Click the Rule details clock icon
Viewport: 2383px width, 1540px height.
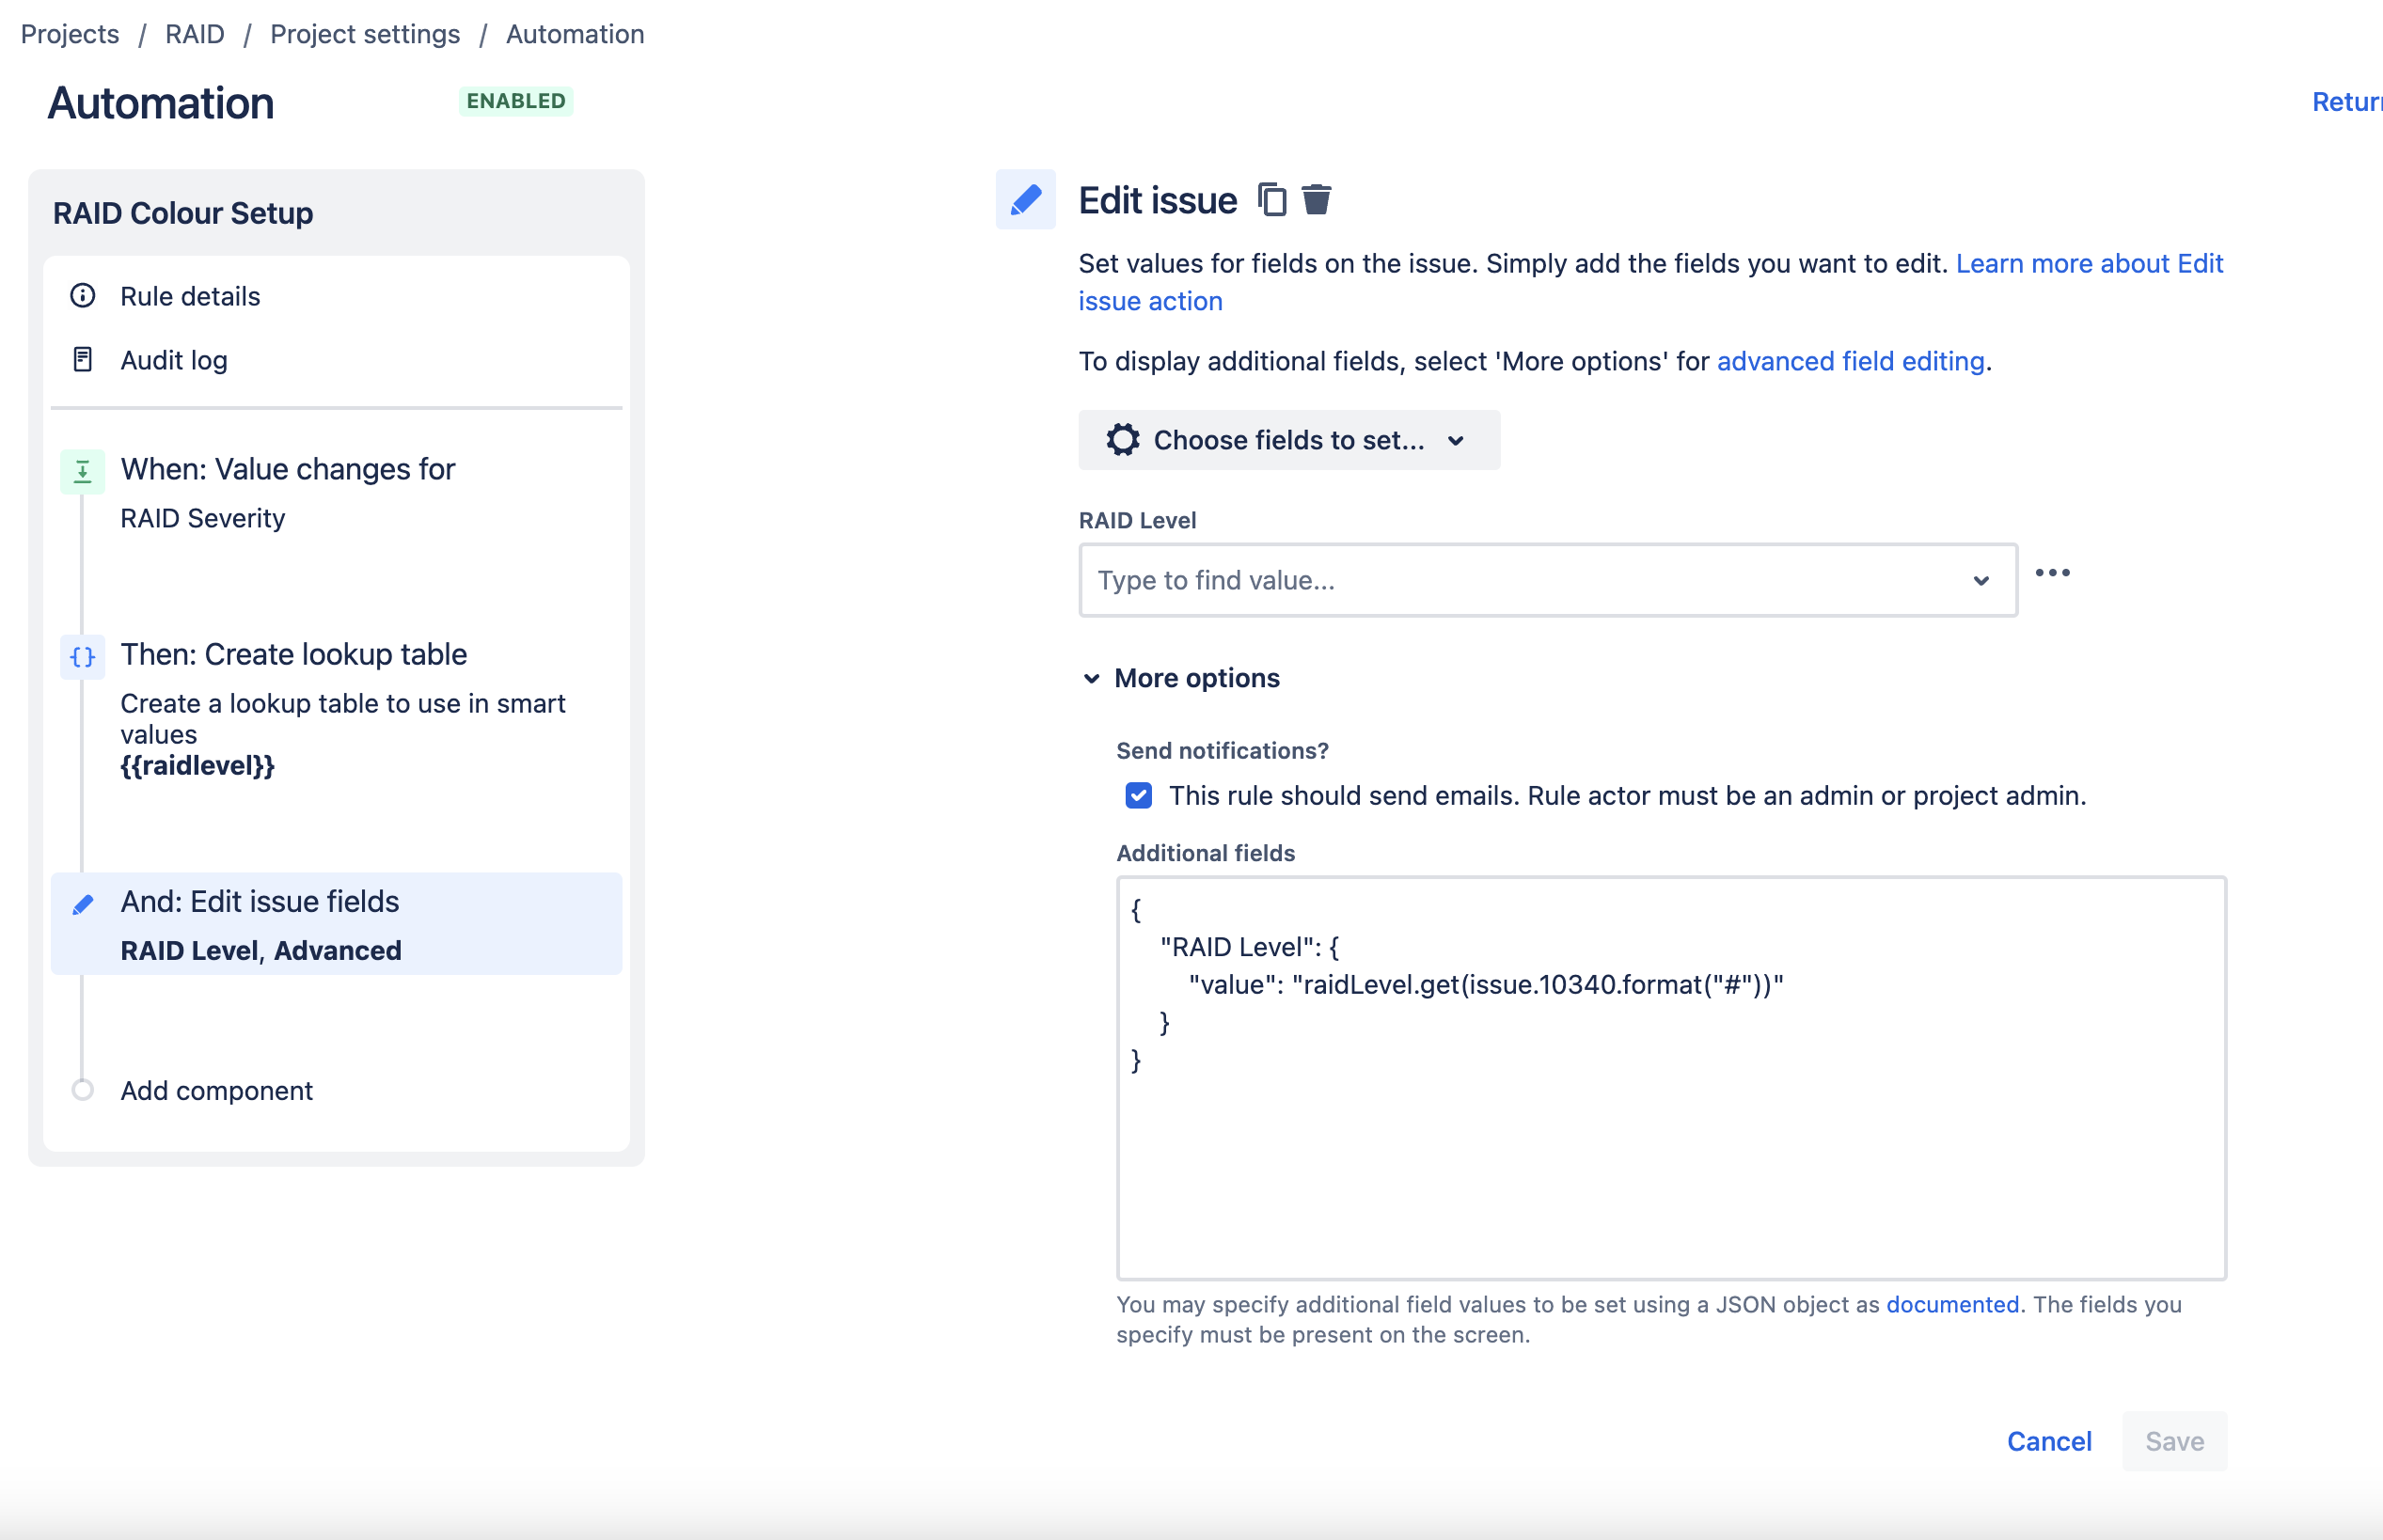[84, 295]
